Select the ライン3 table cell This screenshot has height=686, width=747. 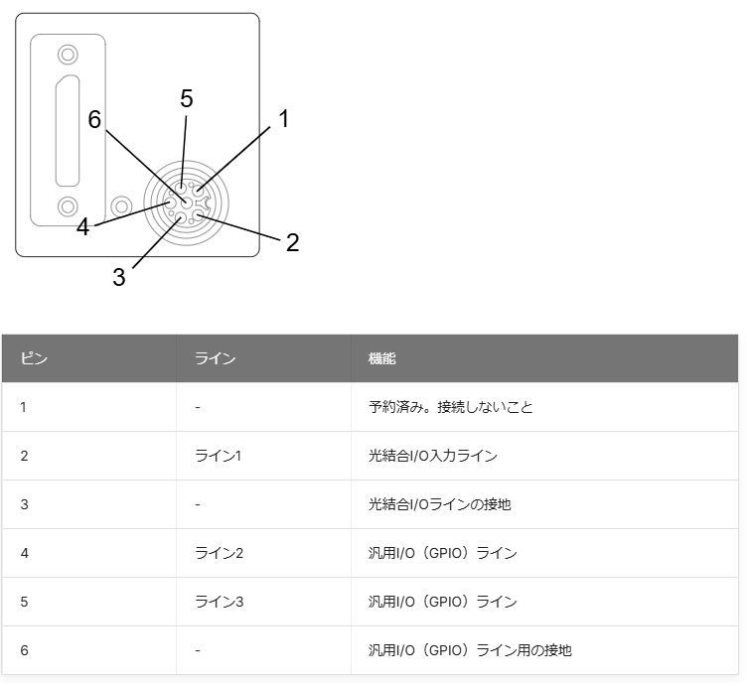pos(263,602)
